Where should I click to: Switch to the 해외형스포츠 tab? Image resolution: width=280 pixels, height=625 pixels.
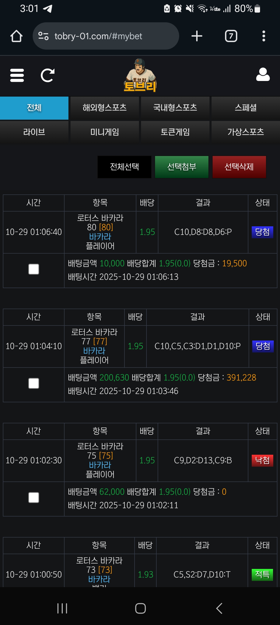click(x=104, y=108)
